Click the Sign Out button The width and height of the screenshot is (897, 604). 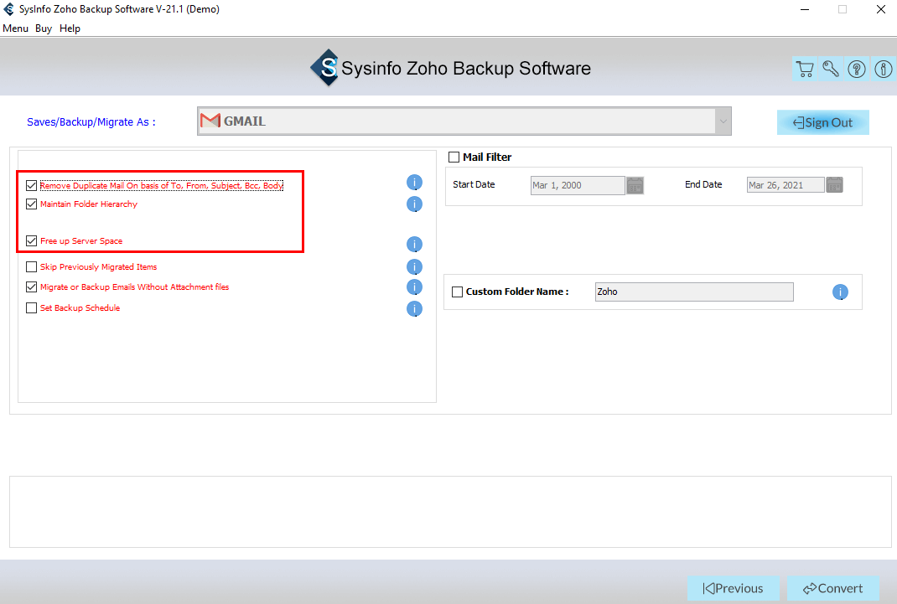822,122
